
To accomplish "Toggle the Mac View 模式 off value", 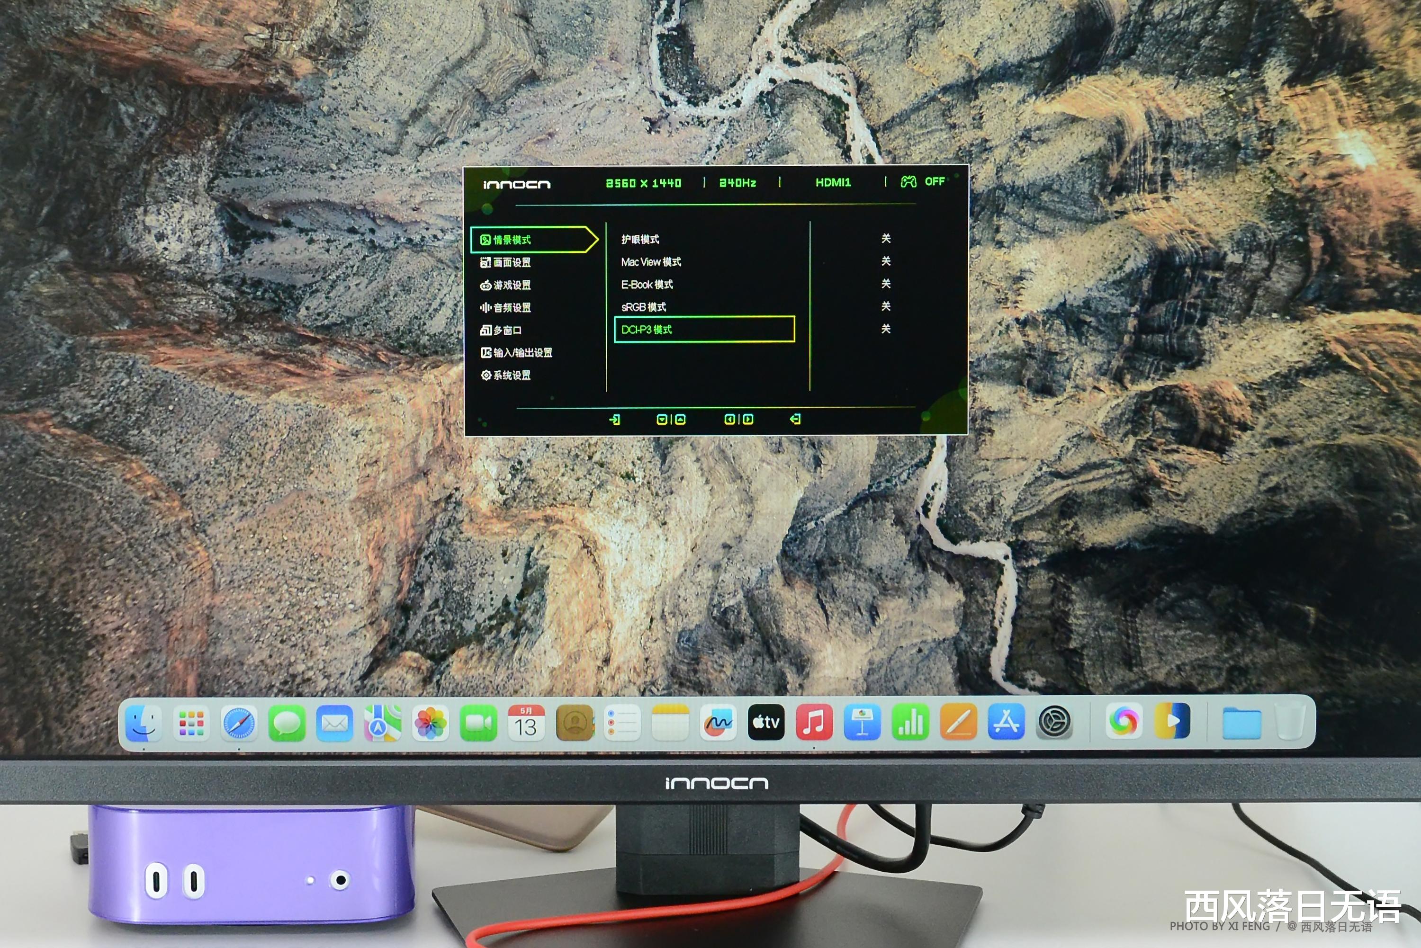I will [x=885, y=261].
